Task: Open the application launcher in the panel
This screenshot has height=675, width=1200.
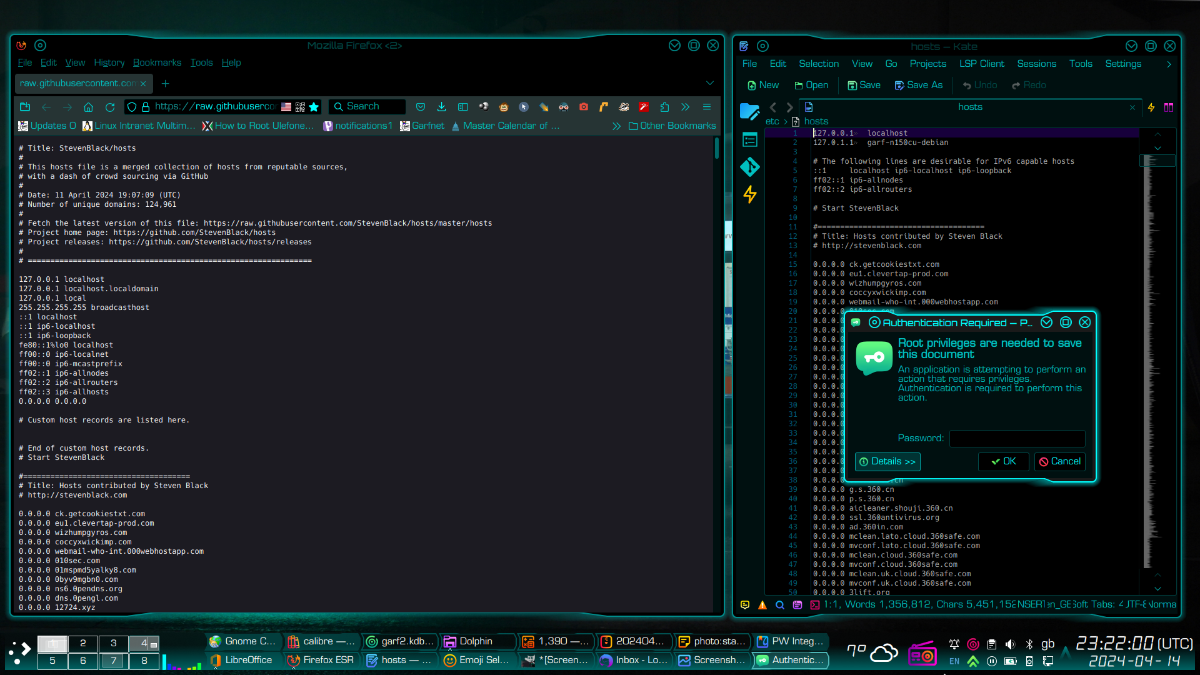Action: click(x=19, y=652)
